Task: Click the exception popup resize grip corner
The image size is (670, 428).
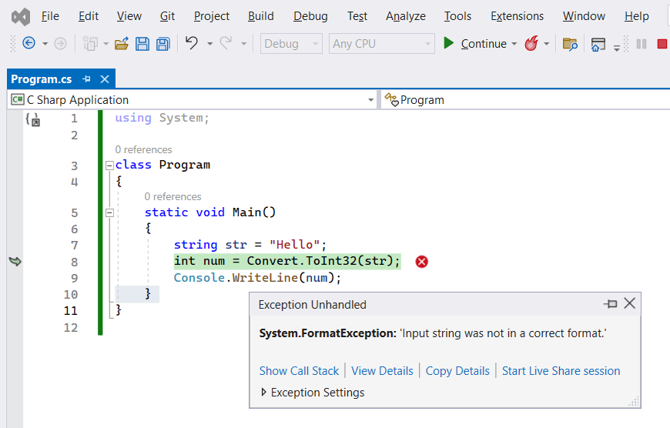Action: click(x=634, y=401)
